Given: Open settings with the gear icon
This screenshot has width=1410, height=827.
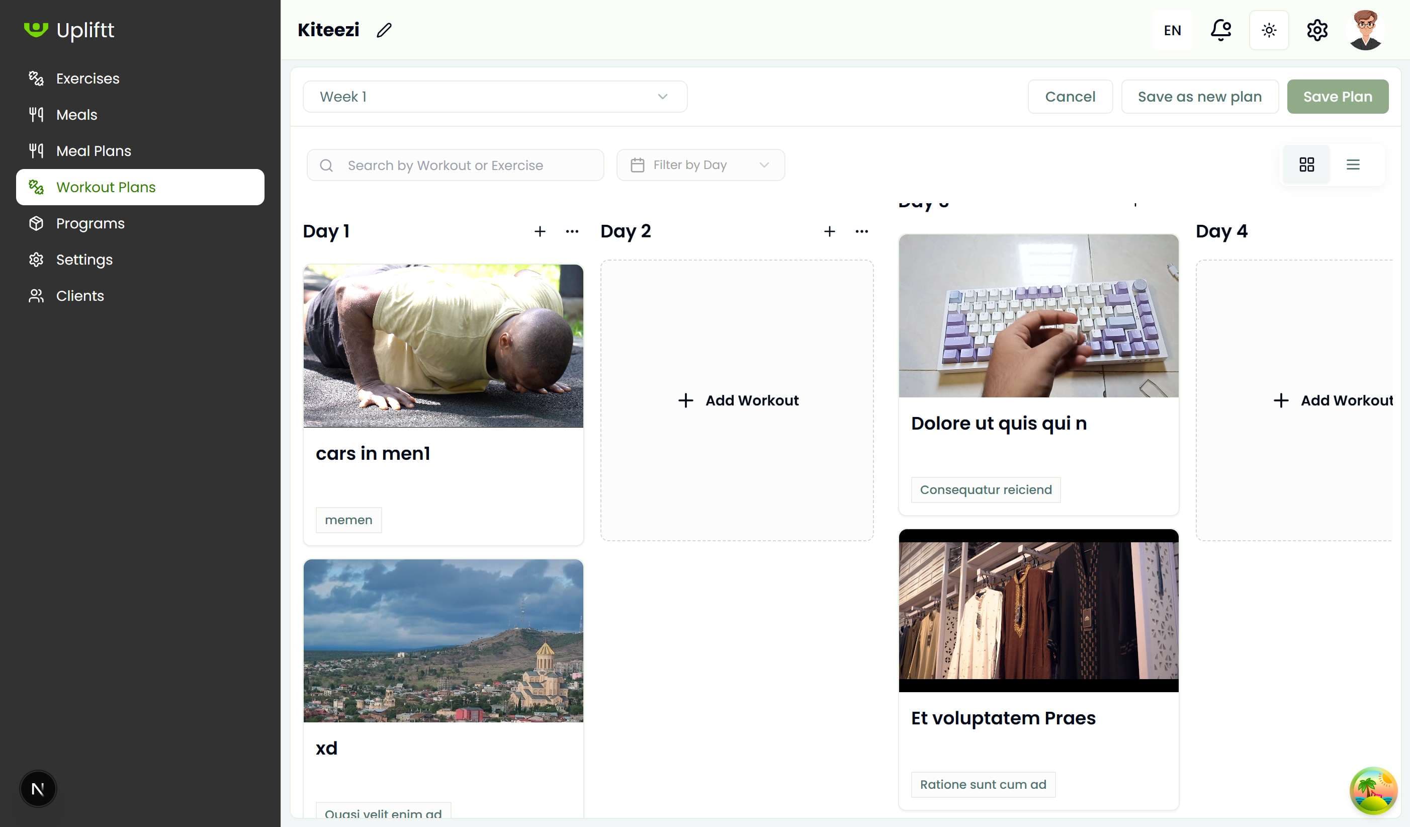Looking at the screenshot, I should point(1316,30).
